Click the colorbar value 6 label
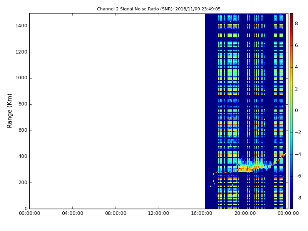Viewport: 308px width, 231px height. coord(296,45)
